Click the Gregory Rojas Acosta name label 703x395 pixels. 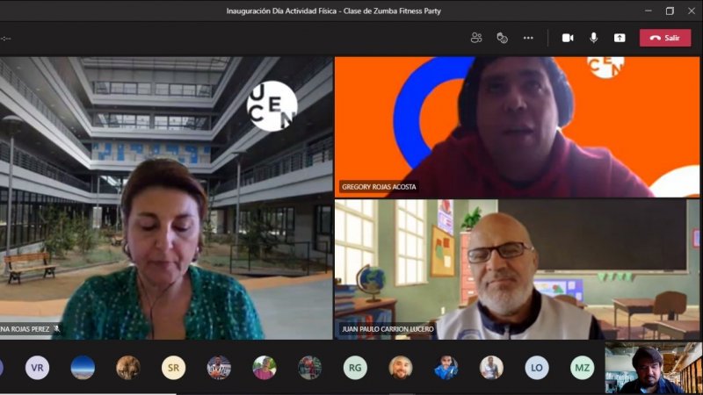(x=379, y=187)
